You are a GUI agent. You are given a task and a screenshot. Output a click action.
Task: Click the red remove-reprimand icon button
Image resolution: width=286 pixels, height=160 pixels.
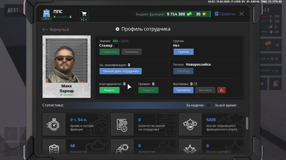point(221,90)
